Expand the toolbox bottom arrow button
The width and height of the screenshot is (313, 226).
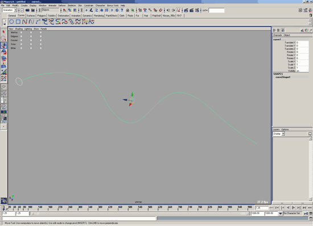click(x=3, y=127)
